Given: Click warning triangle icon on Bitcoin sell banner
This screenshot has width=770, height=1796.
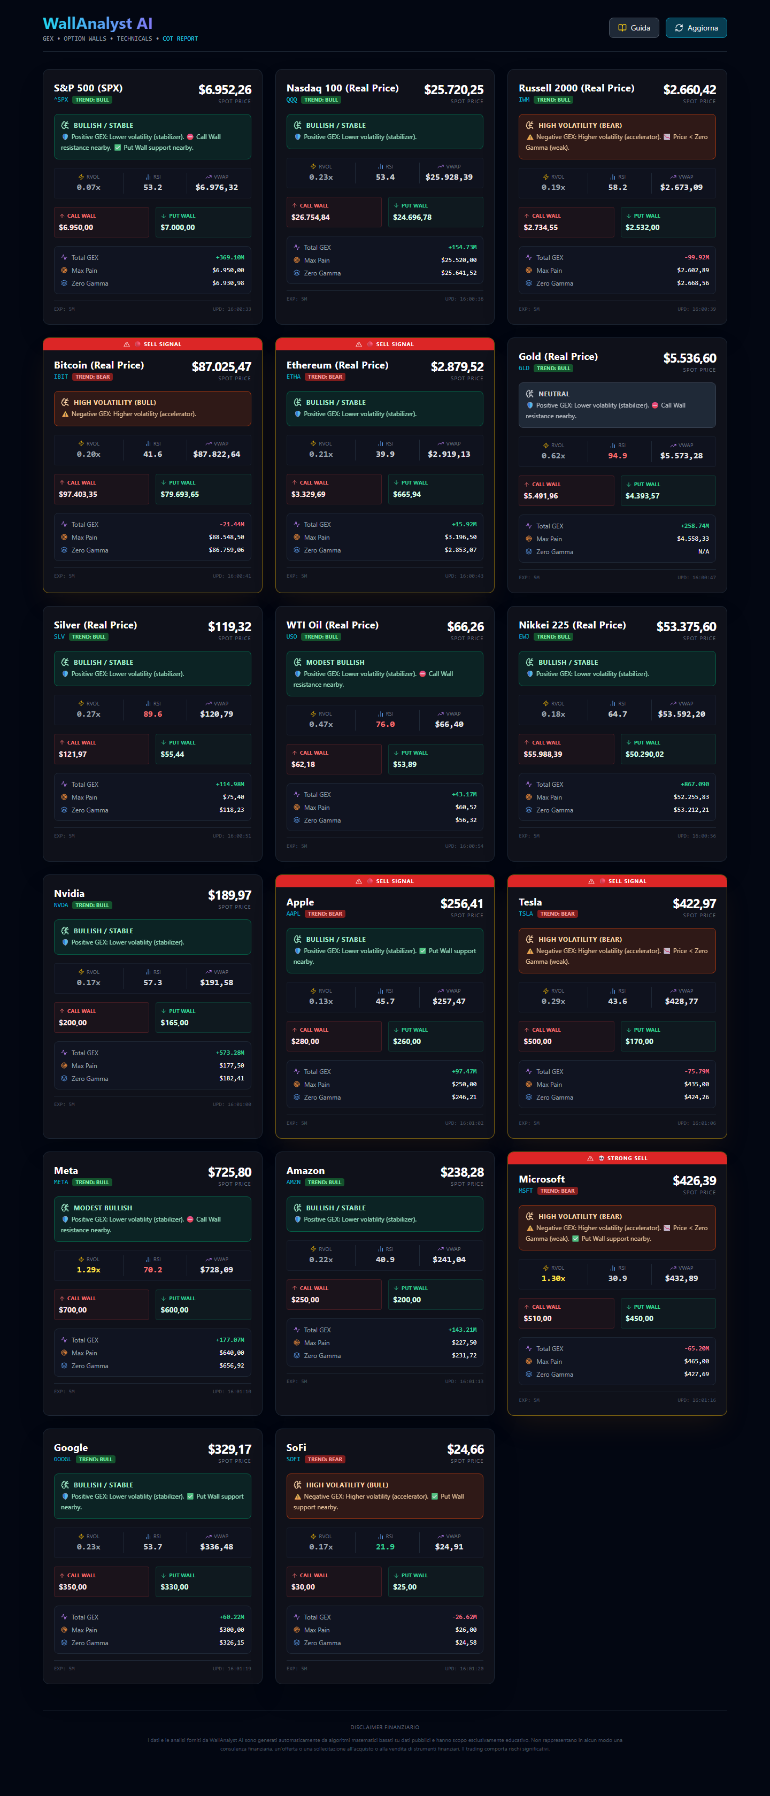Looking at the screenshot, I should (x=126, y=344).
